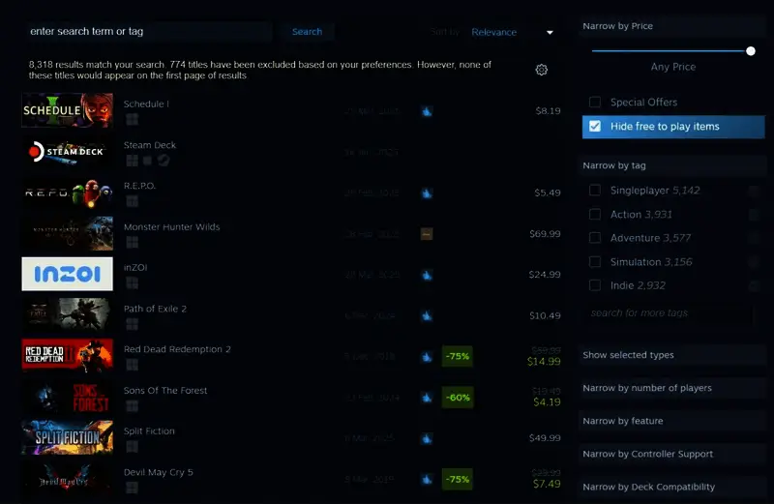This screenshot has width=774, height=504.
Task: Click the -60% discount badge for Sons Of The Forest
Action: [457, 398]
